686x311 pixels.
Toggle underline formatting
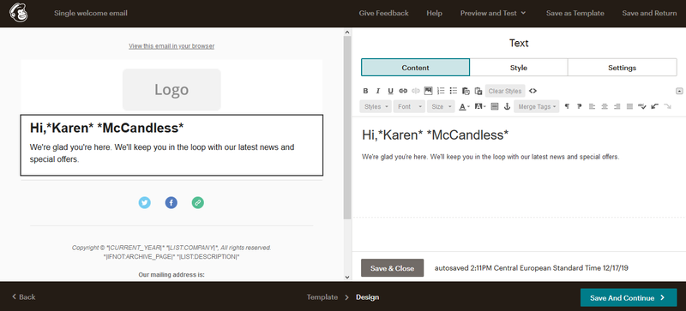click(x=391, y=91)
